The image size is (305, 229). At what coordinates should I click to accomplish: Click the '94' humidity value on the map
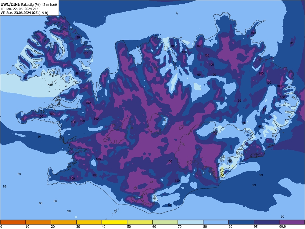coord(40,137)
